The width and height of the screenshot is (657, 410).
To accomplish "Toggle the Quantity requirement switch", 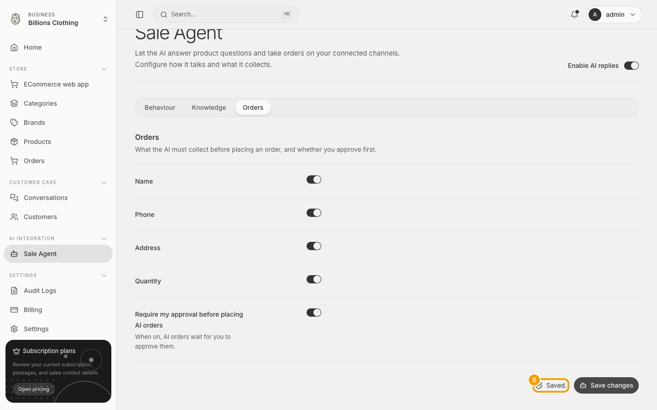I will pos(314,279).
